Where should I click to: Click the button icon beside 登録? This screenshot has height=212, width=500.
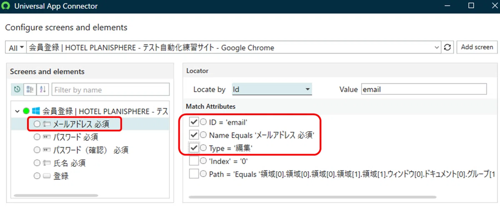tap(47, 176)
